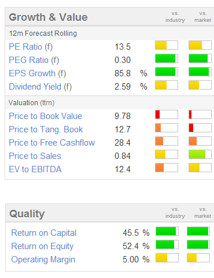Image resolution: width=214 pixels, height=278 pixels.
Task: Open the PEG Ratio (f) metric link
Action: pos(34,60)
